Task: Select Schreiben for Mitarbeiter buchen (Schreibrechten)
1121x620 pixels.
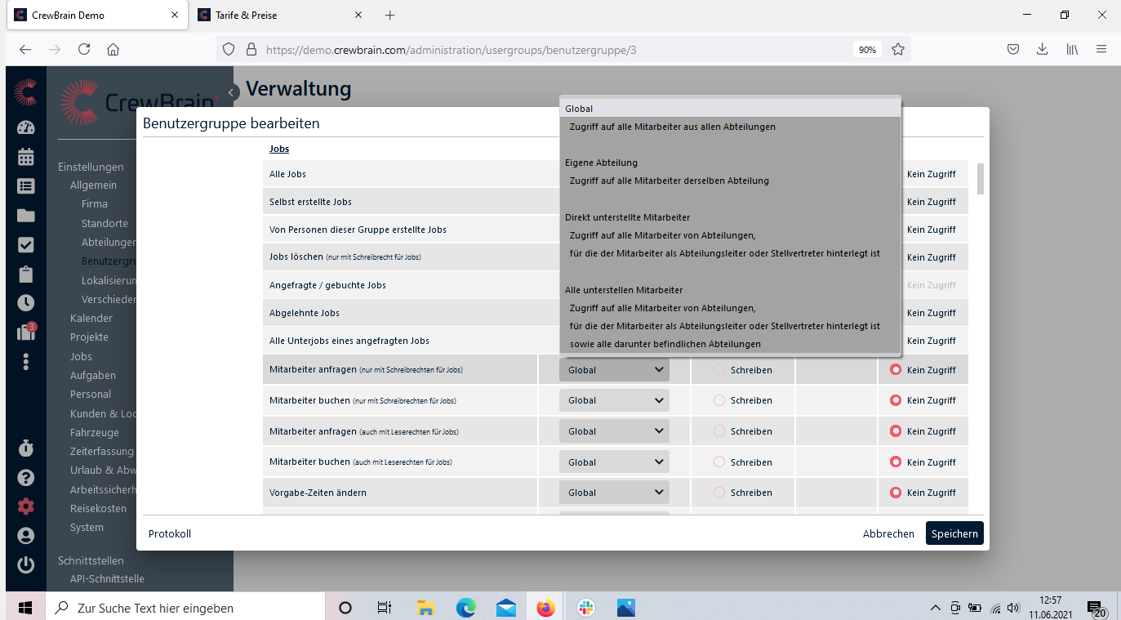Action: click(719, 400)
